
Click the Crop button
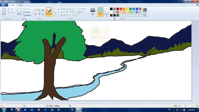[26, 9]
